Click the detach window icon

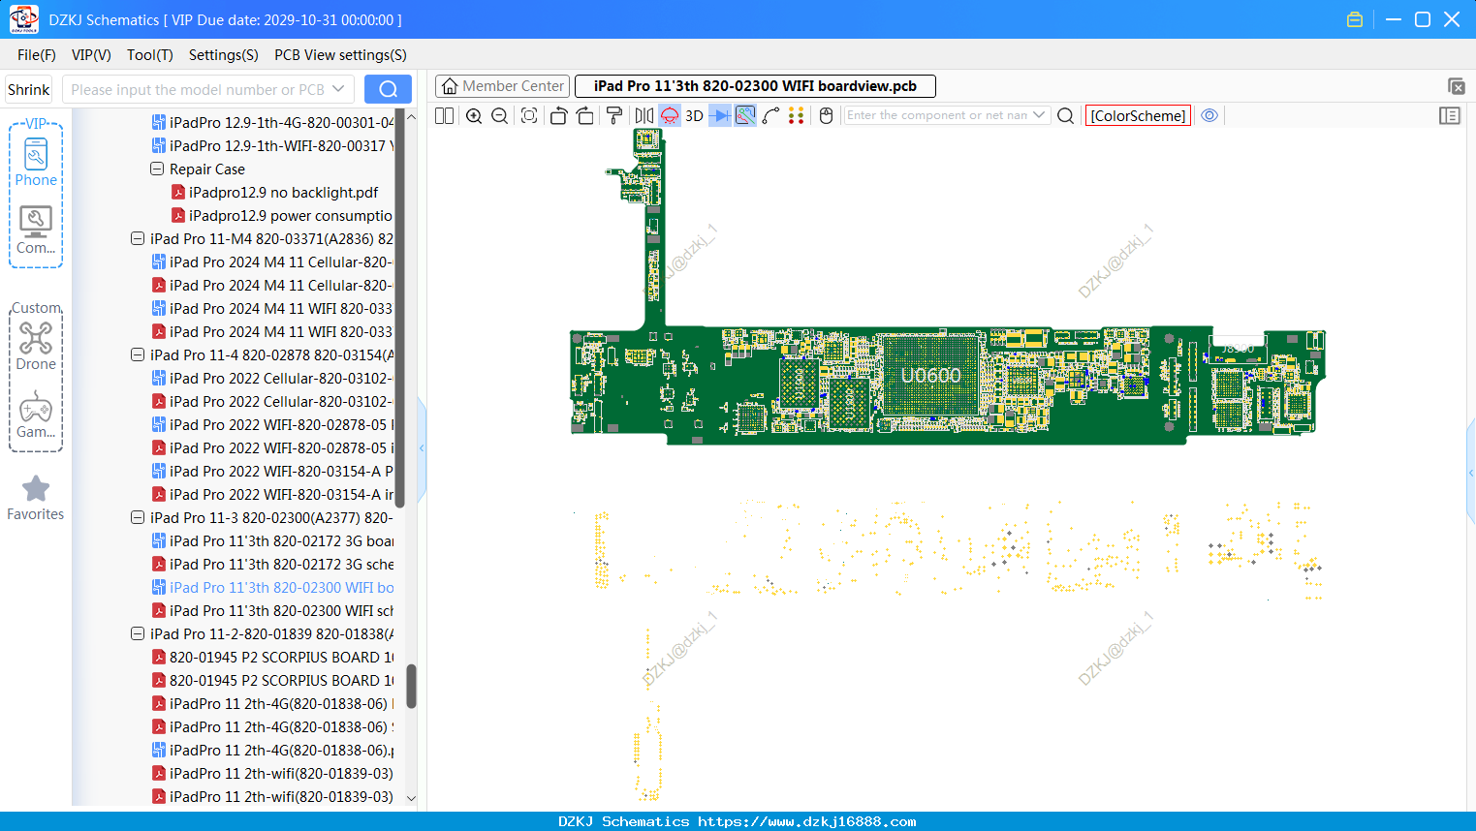click(x=1456, y=86)
